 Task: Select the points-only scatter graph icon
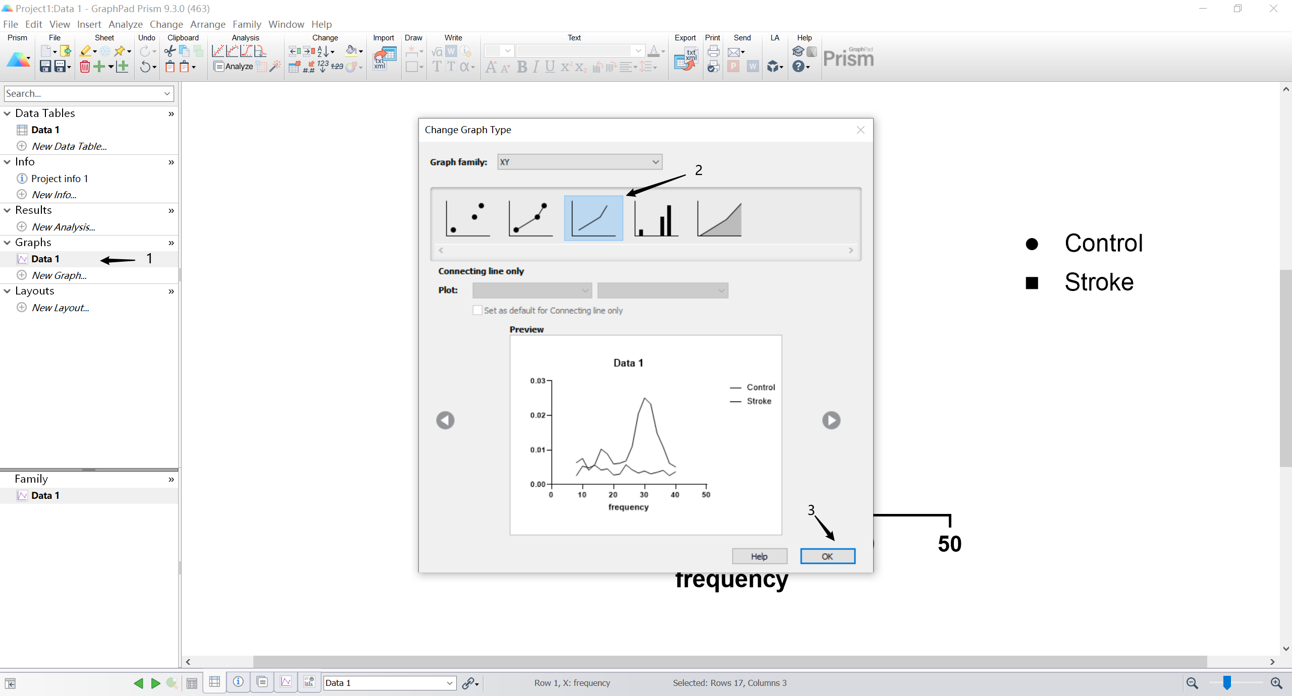(x=467, y=218)
